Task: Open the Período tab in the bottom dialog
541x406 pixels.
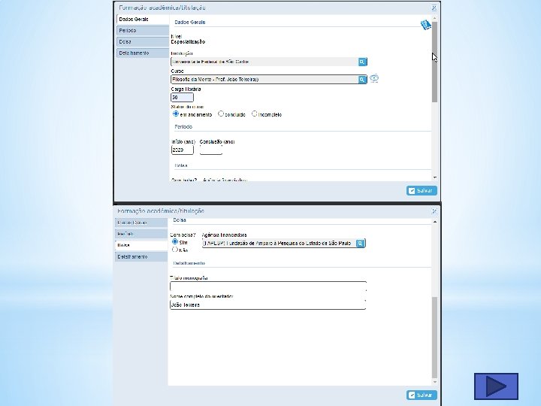Action: (141, 234)
